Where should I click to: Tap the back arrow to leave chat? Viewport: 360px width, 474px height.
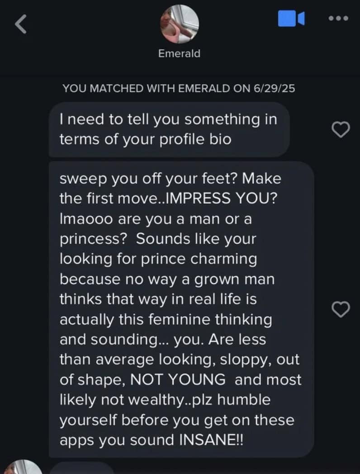point(21,25)
